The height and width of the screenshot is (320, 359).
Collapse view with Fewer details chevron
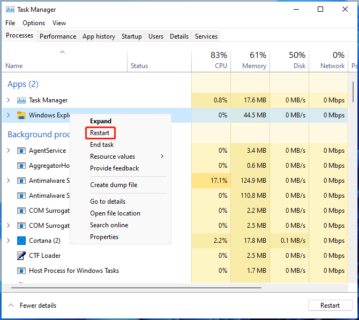(x=11, y=305)
